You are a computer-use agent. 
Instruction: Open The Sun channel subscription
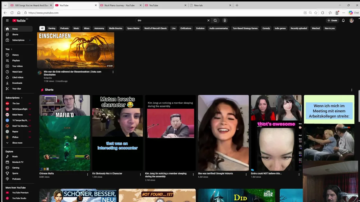(19, 104)
